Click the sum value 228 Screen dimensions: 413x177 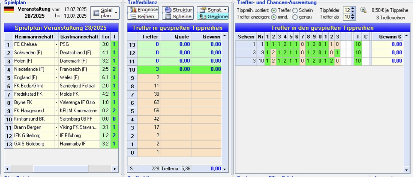[149, 169]
